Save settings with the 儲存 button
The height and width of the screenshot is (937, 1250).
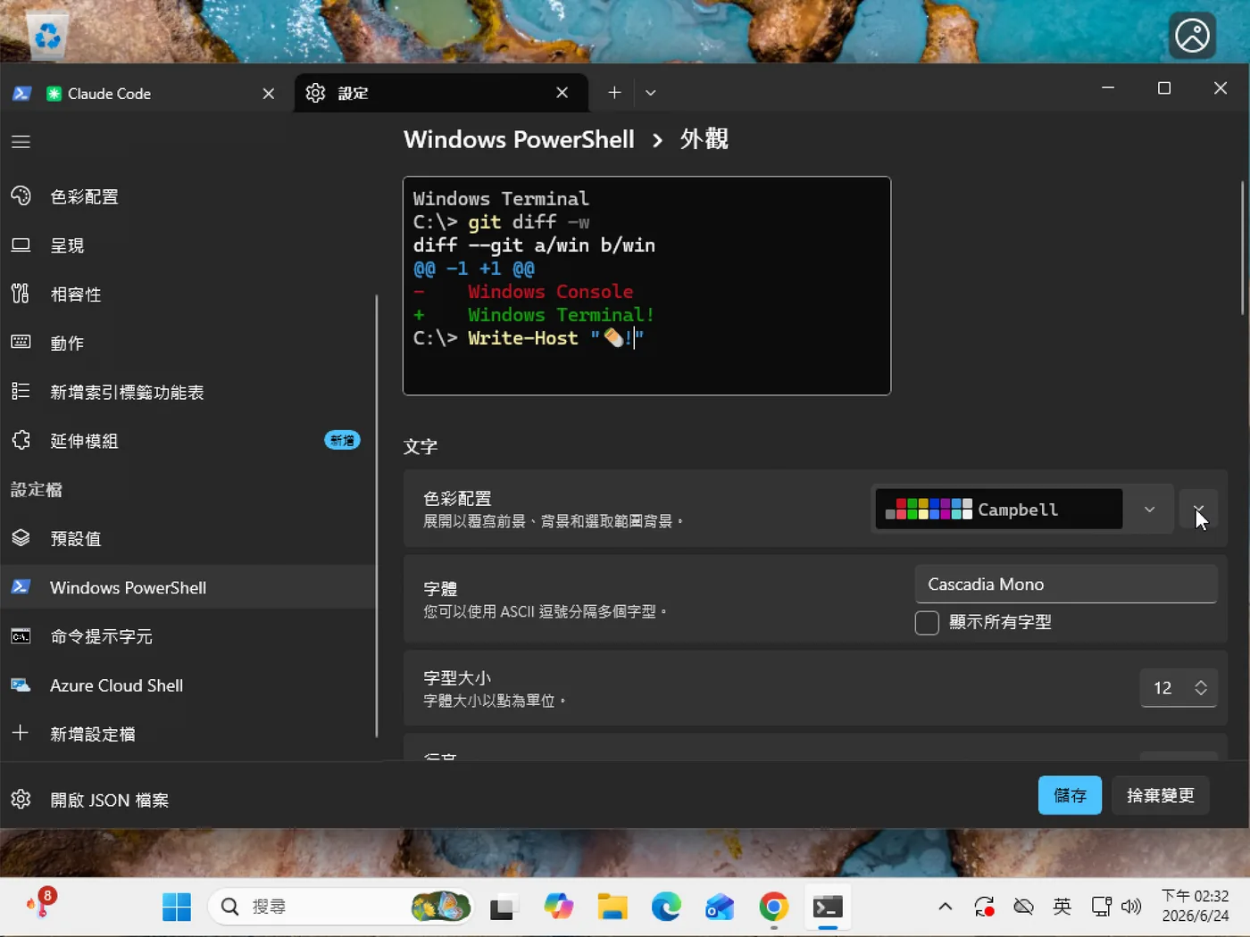tap(1070, 795)
